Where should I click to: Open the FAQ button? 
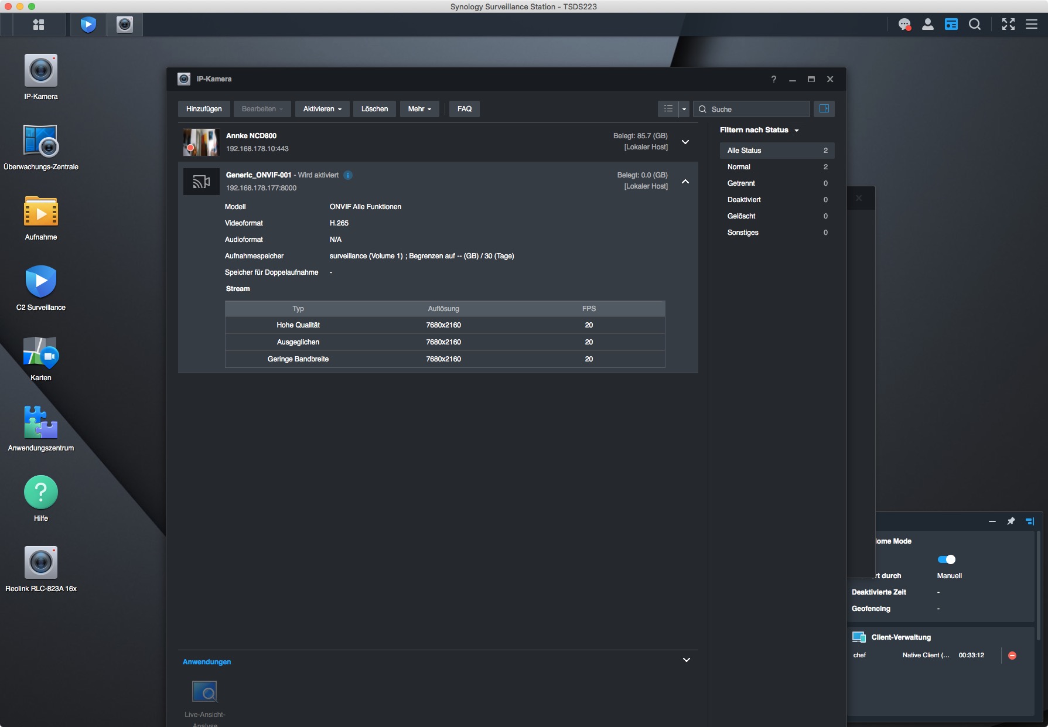pyautogui.click(x=465, y=109)
